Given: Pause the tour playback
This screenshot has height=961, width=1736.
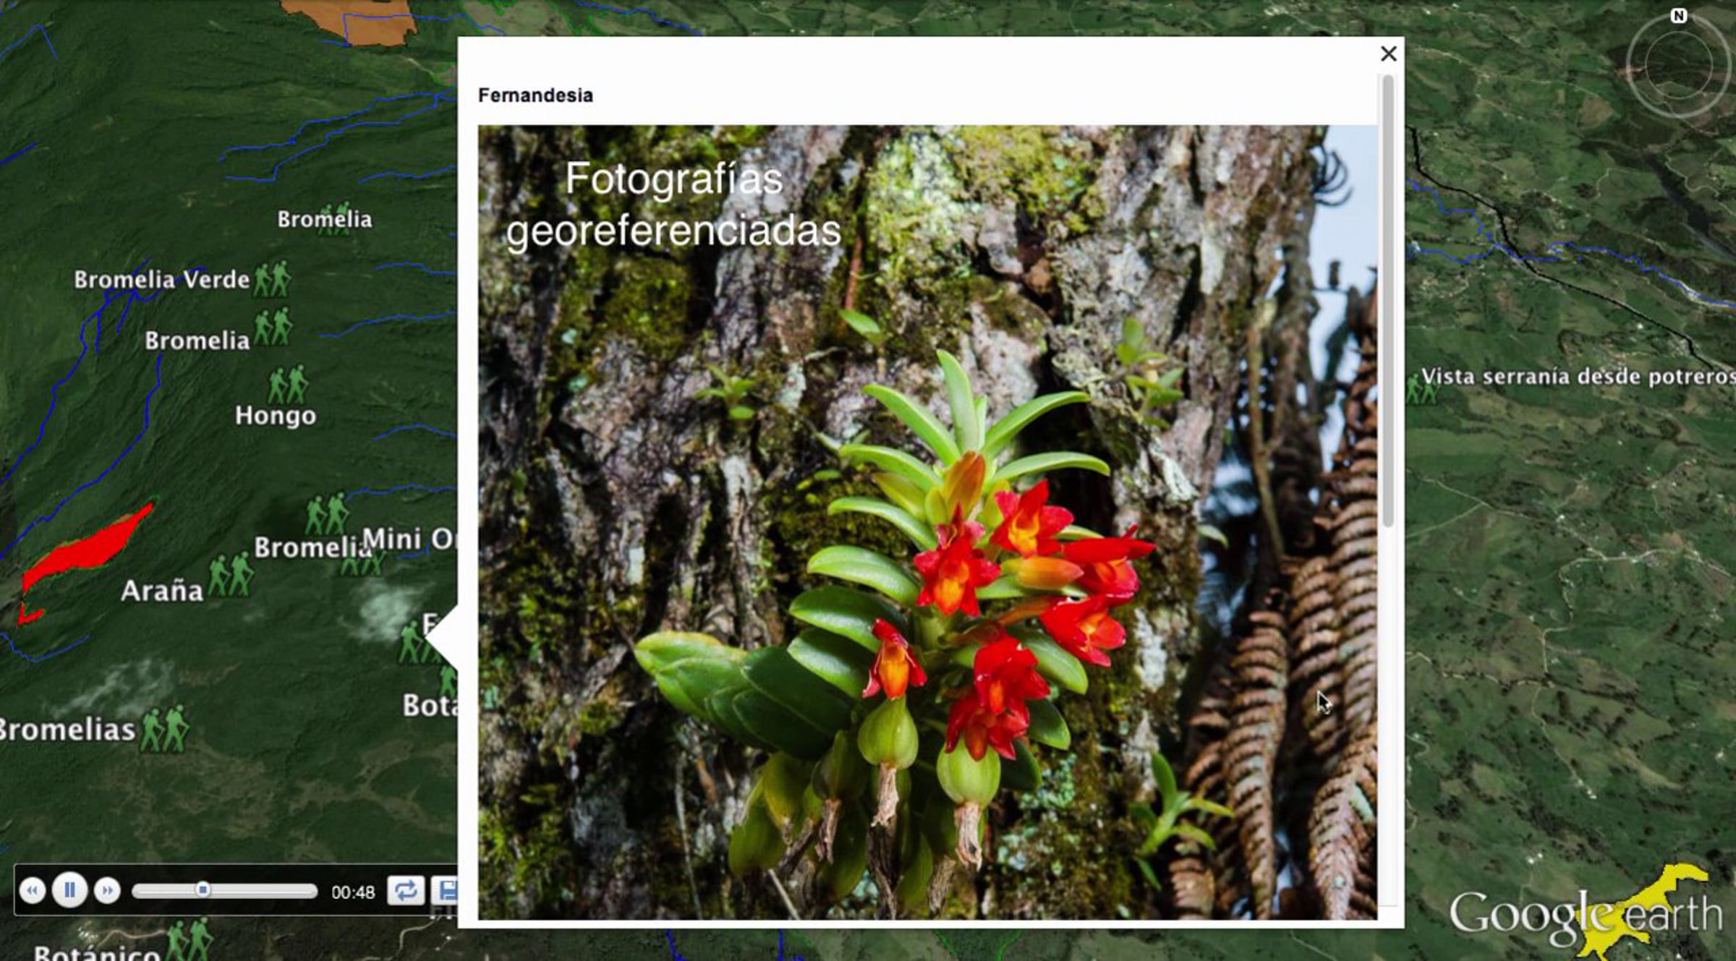Looking at the screenshot, I should [x=69, y=889].
